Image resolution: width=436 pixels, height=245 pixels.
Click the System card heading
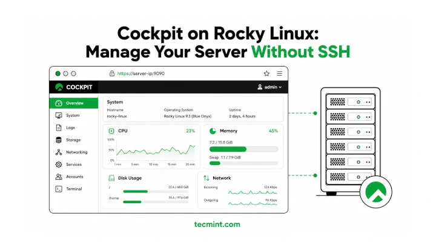(115, 102)
